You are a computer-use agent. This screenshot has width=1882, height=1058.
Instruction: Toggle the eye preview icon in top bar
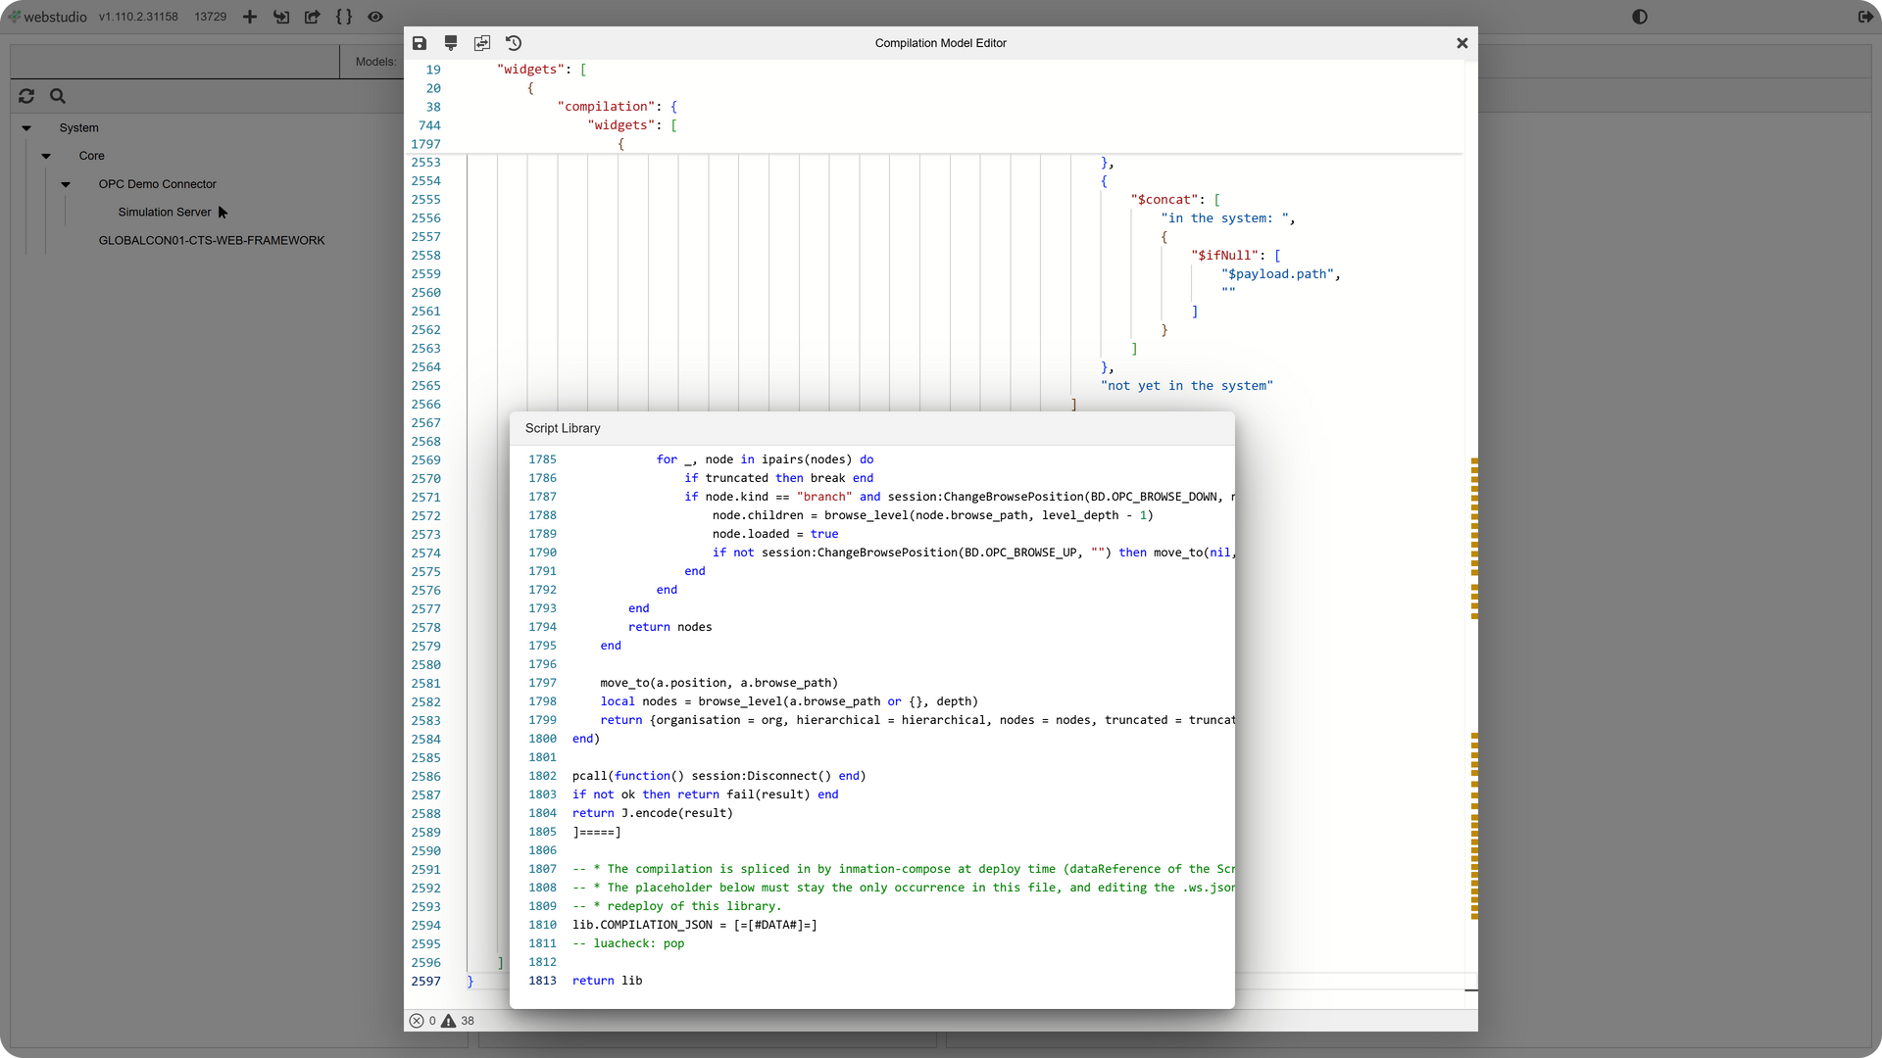[x=375, y=17]
